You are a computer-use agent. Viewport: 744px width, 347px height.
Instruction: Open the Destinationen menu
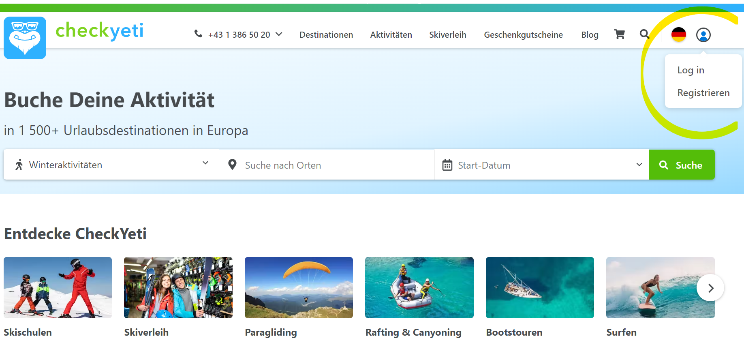tap(326, 35)
